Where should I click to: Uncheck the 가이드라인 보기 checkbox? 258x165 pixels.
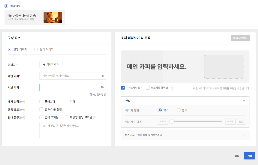tap(123, 88)
